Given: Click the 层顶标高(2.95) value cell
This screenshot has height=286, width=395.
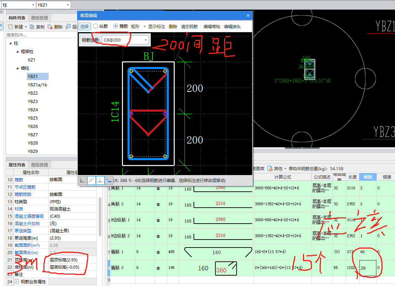Looking at the screenshot, I should 73,260.
